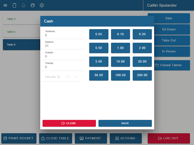Select Table 2 in the list
Viewport: 194px width, 145px height.
pyautogui.click(x=22, y=19)
